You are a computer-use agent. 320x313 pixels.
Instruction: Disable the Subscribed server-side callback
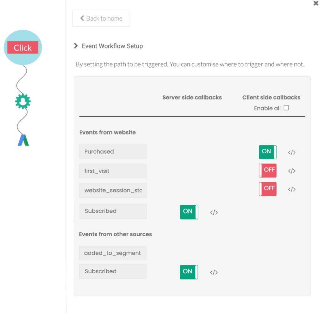pyautogui.click(x=188, y=212)
